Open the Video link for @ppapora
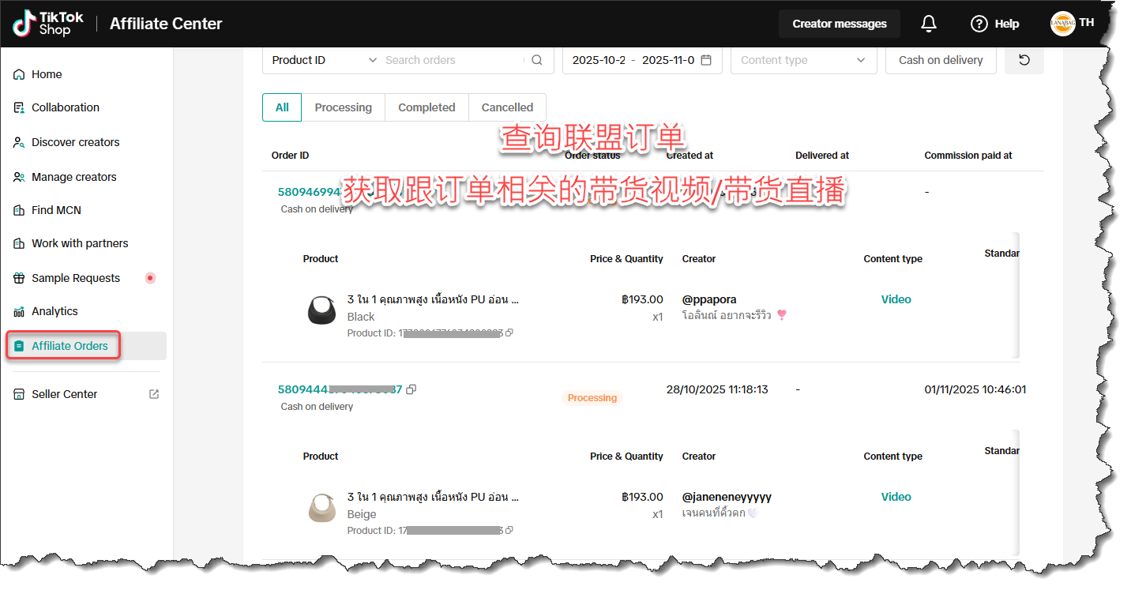The width and height of the screenshot is (1131, 590). (x=896, y=299)
